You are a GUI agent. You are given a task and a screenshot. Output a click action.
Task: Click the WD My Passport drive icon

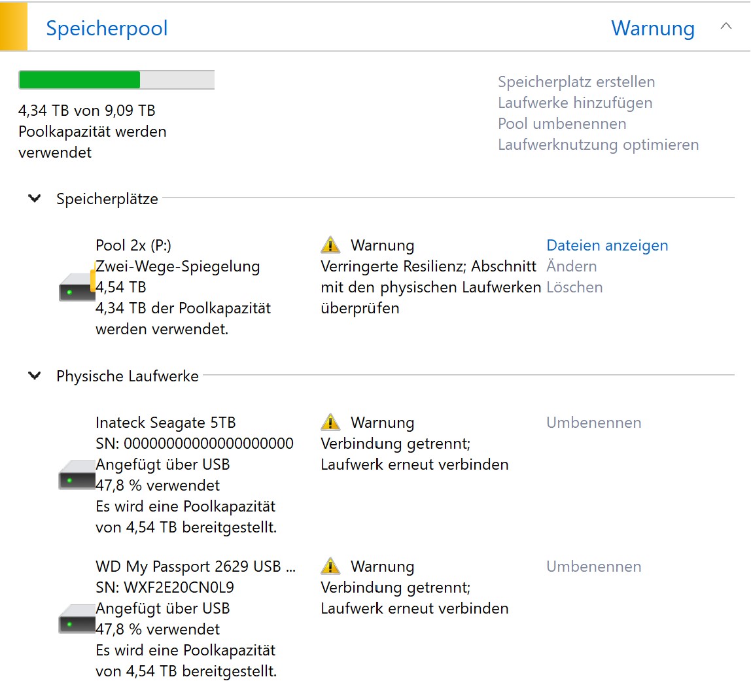coord(77,619)
